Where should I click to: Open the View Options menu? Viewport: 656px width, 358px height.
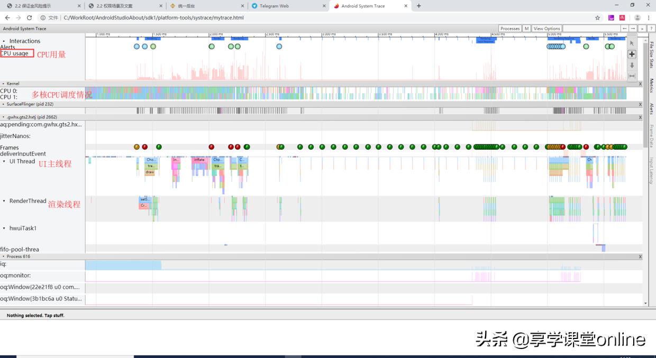[x=546, y=29]
